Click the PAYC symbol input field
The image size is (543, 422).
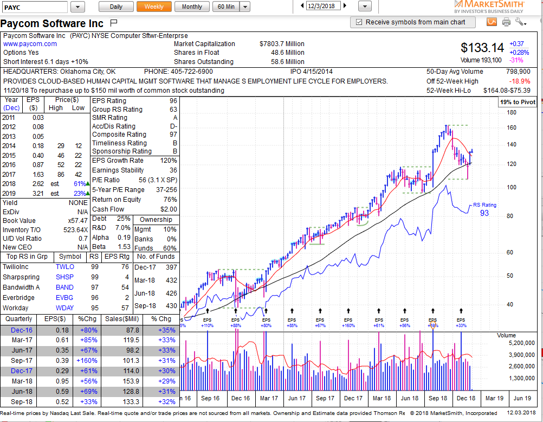[34, 7]
